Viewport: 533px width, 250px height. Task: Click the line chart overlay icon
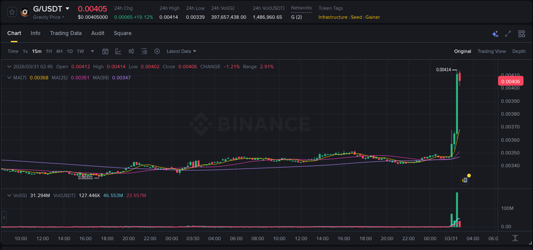pyautogui.click(x=118, y=51)
